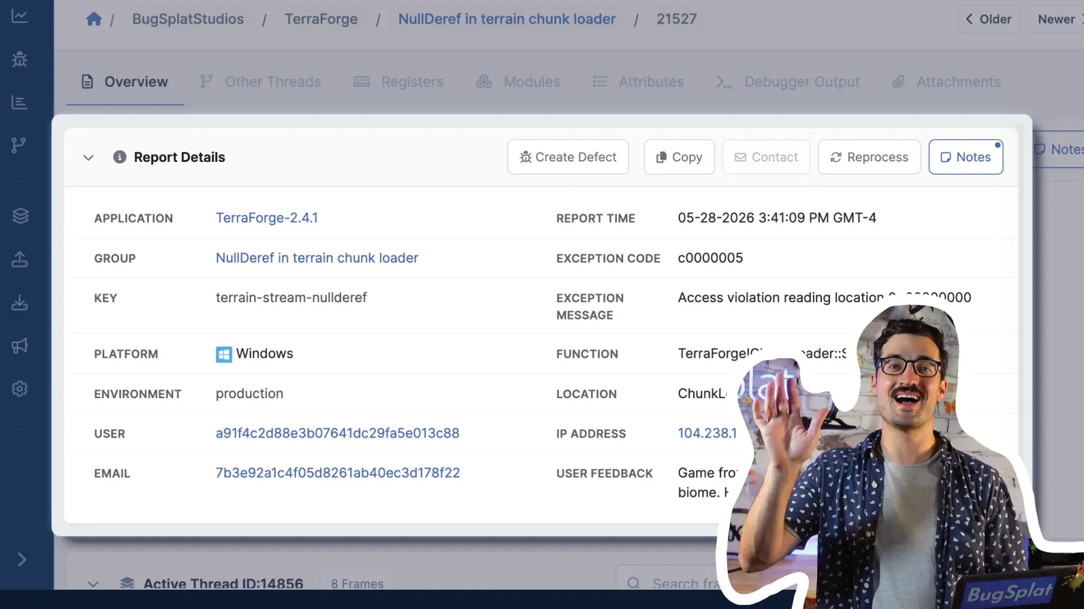Open the layers stack sidebar icon
The image size is (1084, 609).
[20, 216]
